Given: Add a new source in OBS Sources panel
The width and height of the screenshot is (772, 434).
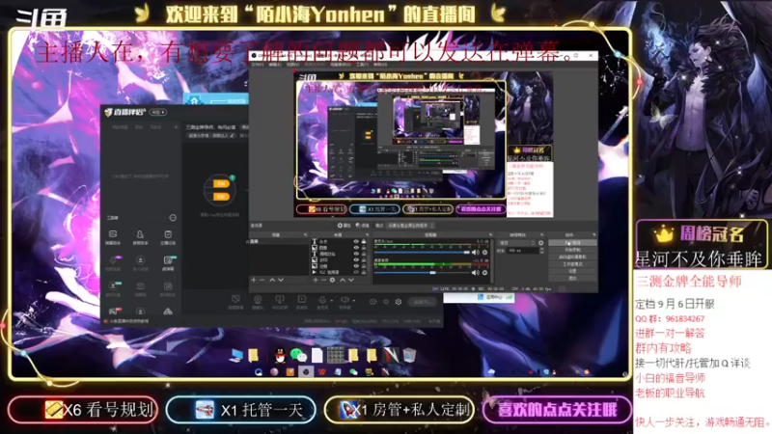Looking at the screenshot, I should (x=316, y=280).
